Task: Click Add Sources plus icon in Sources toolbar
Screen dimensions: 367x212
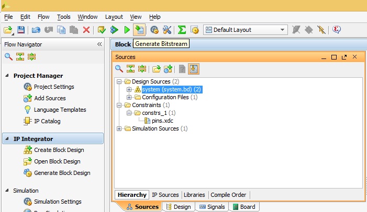Action: [x=168, y=69]
